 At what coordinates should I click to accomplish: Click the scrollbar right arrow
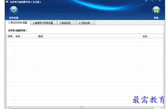(162, 108)
